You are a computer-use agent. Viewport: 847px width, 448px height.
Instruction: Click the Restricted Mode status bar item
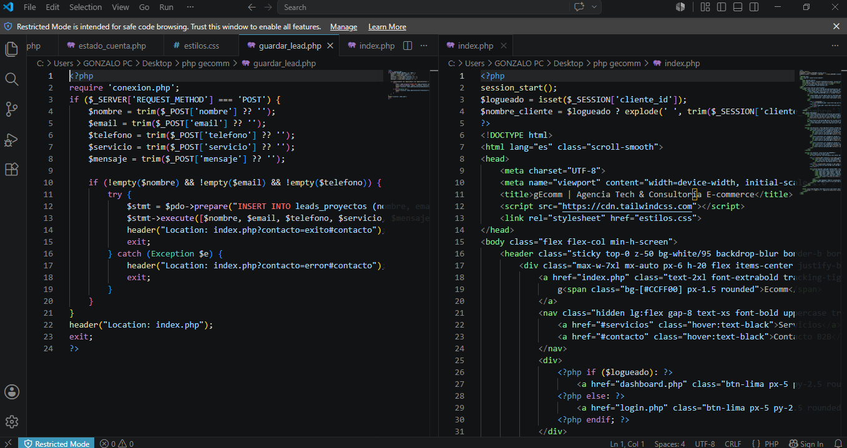(56, 444)
